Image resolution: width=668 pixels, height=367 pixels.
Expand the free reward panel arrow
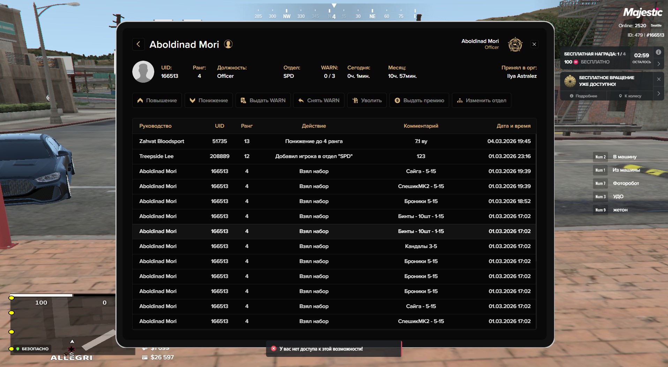pos(659,64)
